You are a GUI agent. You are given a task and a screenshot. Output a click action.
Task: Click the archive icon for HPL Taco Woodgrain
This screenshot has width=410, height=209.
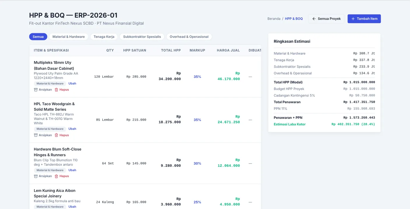tap(36, 135)
